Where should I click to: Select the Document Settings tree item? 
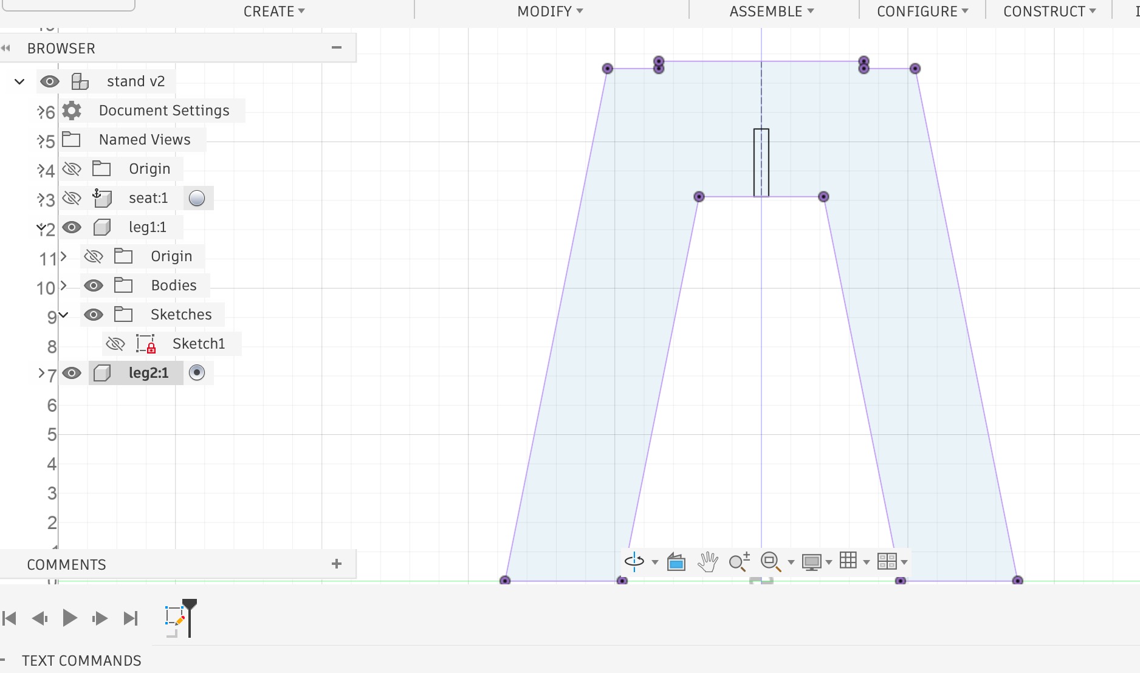tap(164, 111)
